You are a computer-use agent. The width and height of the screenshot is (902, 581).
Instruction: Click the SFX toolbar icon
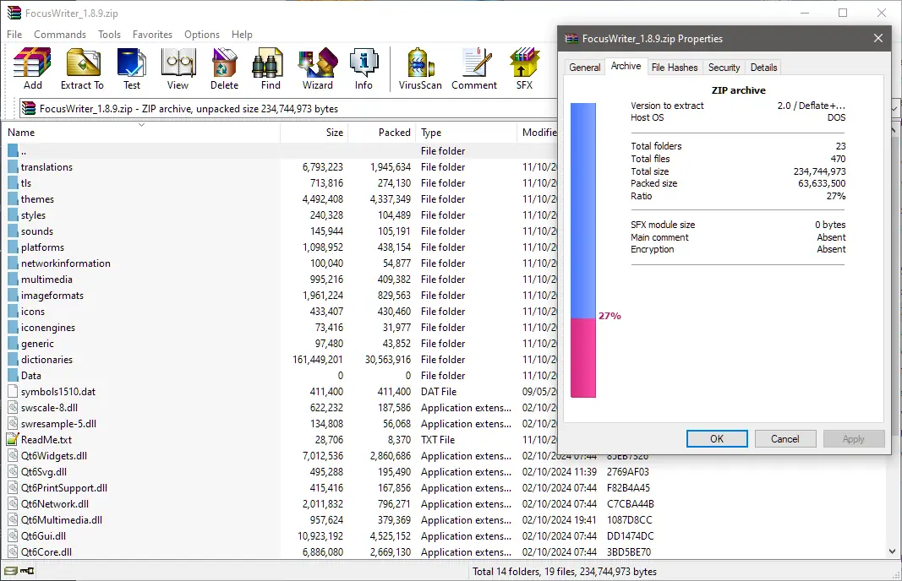pyautogui.click(x=524, y=69)
